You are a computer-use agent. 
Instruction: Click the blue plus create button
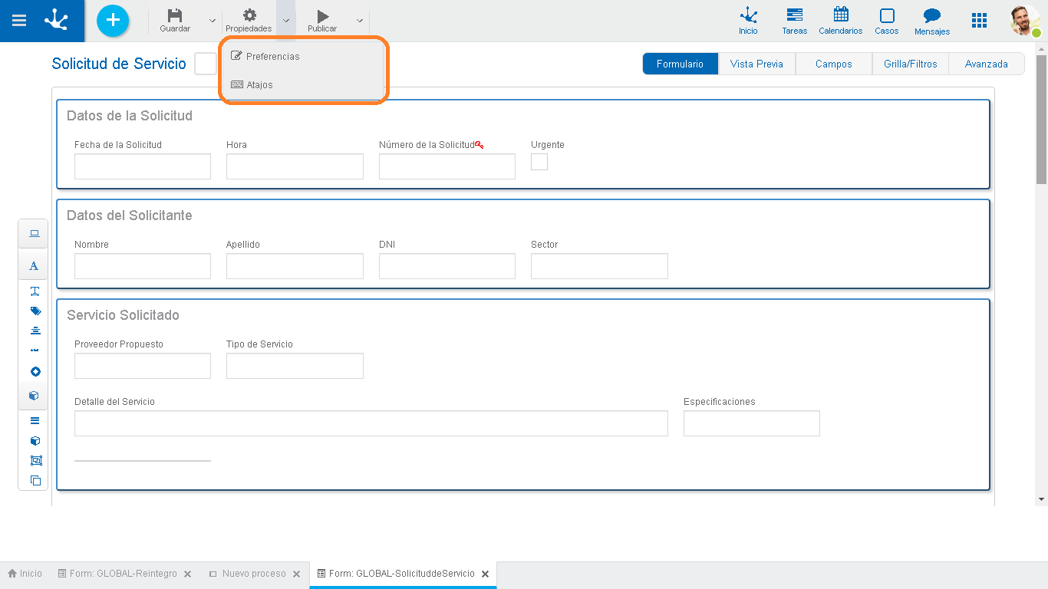113,20
